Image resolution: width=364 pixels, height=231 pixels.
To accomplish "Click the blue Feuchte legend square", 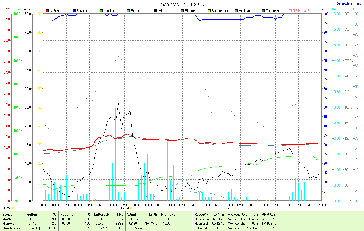I will pos(74,11).
